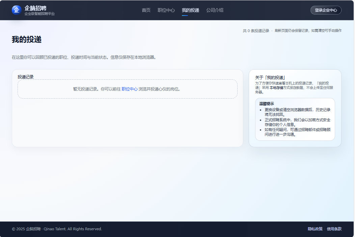Click the bold 本地存储 text
Image resolution: width=355 pixels, height=237 pixels.
click(x=276, y=87)
